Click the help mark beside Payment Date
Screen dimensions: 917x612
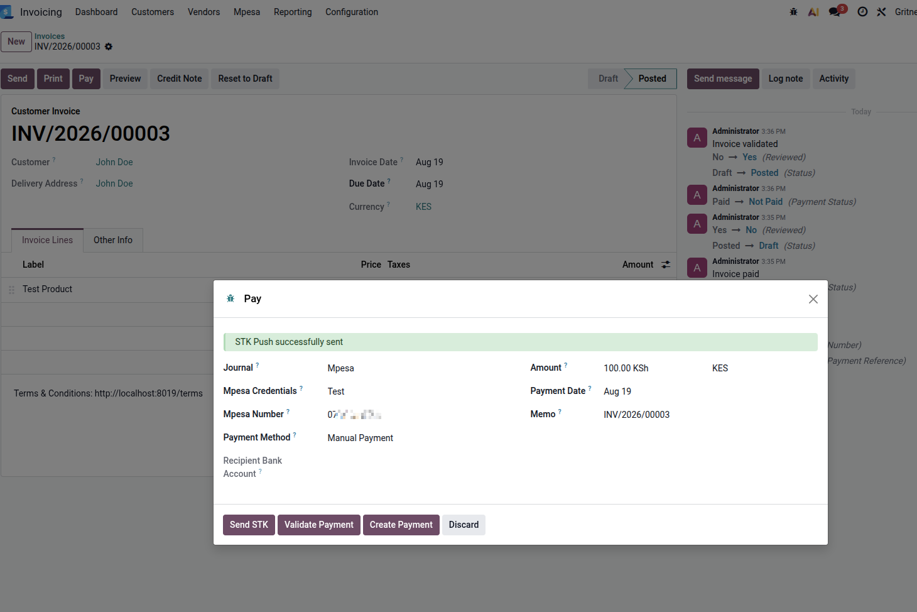[x=590, y=388]
